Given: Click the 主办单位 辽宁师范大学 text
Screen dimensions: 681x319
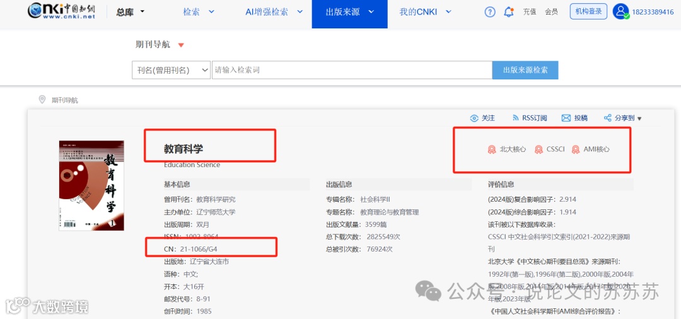Looking at the screenshot, I should coord(200,212).
